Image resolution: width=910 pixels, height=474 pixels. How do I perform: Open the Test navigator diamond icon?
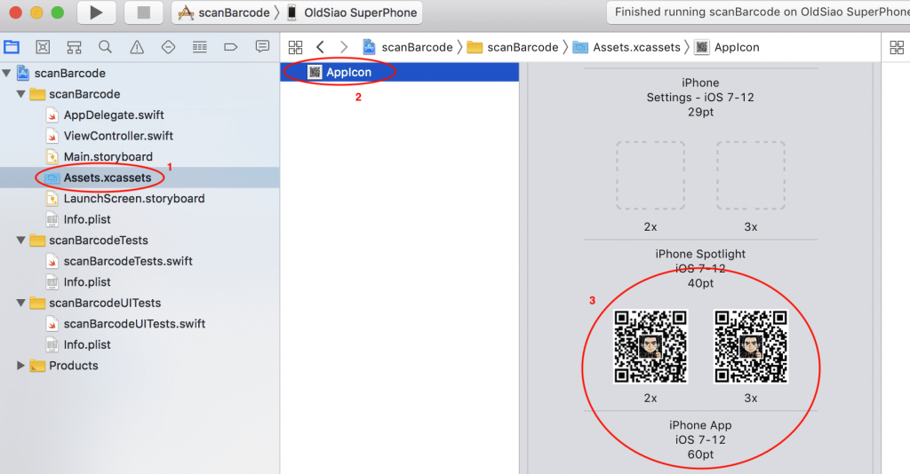(x=168, y=47)
